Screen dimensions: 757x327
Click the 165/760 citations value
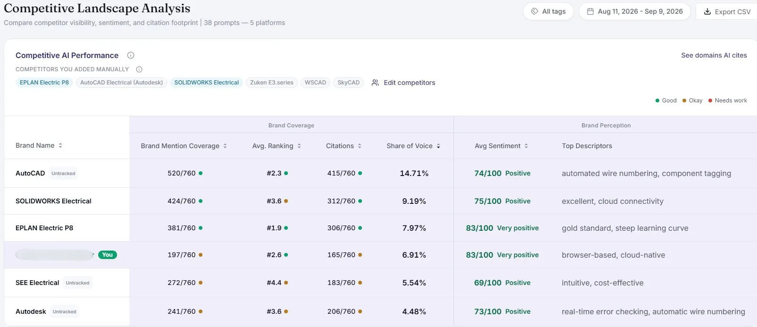tap(341, 255)
